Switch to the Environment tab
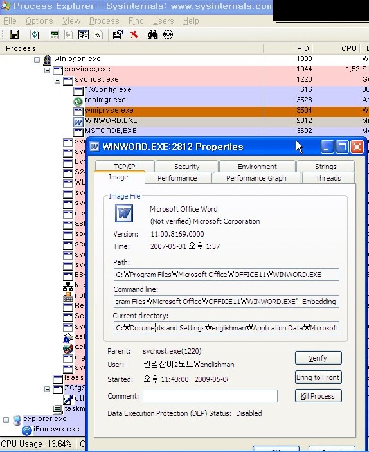Image resolution: width=369 pixels, height=452 pixels. click(257, 167)
